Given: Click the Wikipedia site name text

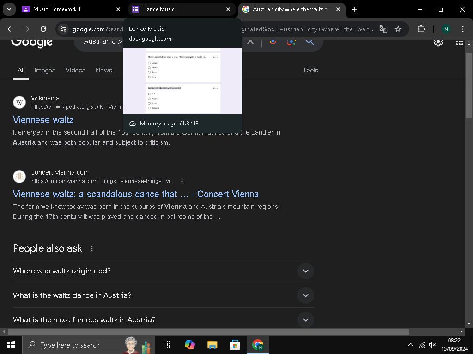Looking at the screenshot, I should click(x=45, y=98).
